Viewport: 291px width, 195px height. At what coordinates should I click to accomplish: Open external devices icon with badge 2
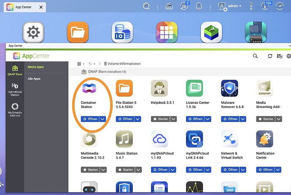point(184,6)
